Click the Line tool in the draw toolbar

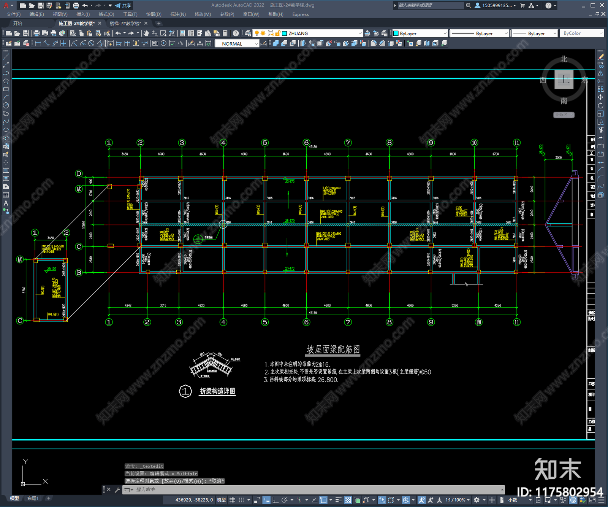(x=6, y=56)
